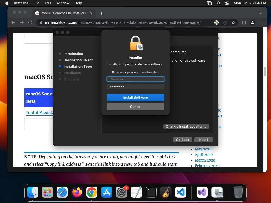Open the Help menu
The image size is (271, 203).
(x=78, y=3)
